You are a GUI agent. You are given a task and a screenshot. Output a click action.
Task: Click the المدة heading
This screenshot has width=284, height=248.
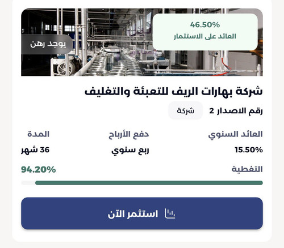pos(39,134)
